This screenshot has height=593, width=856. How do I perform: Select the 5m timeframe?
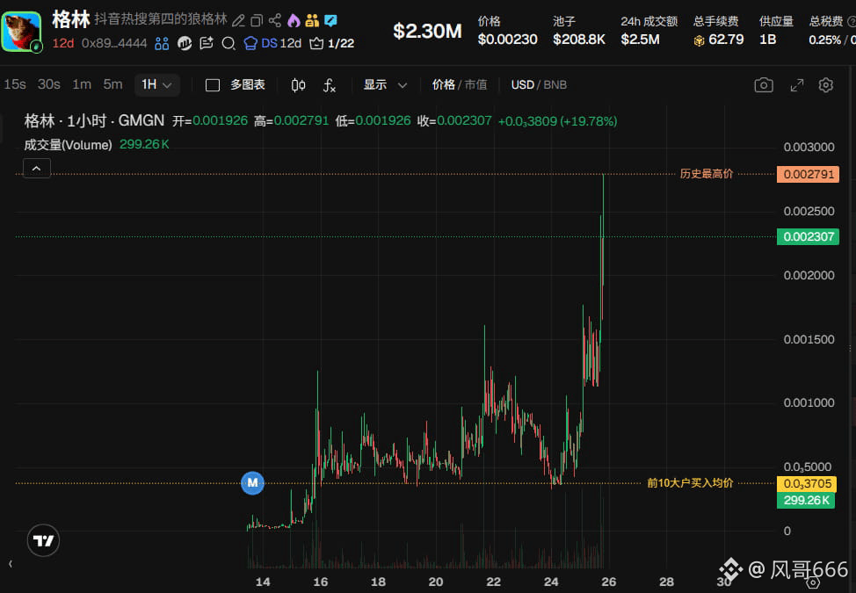click(112, 84)
